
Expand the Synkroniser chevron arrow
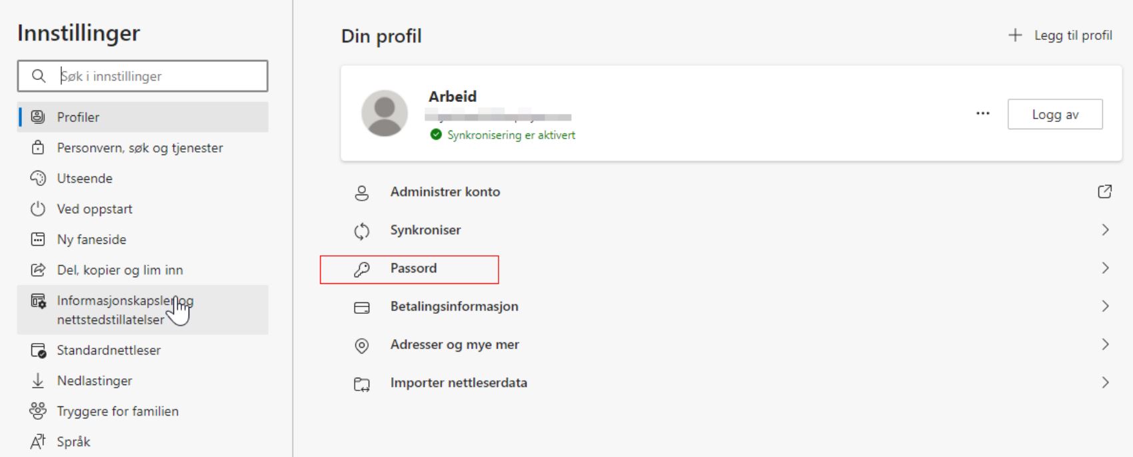(x=1105, y=230)
